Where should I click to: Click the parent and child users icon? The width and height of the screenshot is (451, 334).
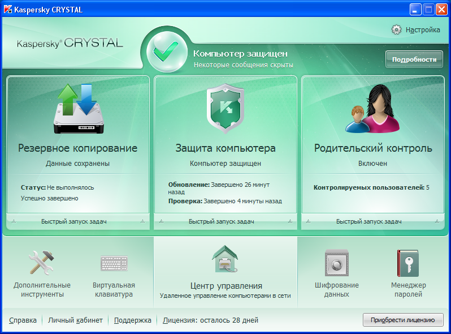372,109
